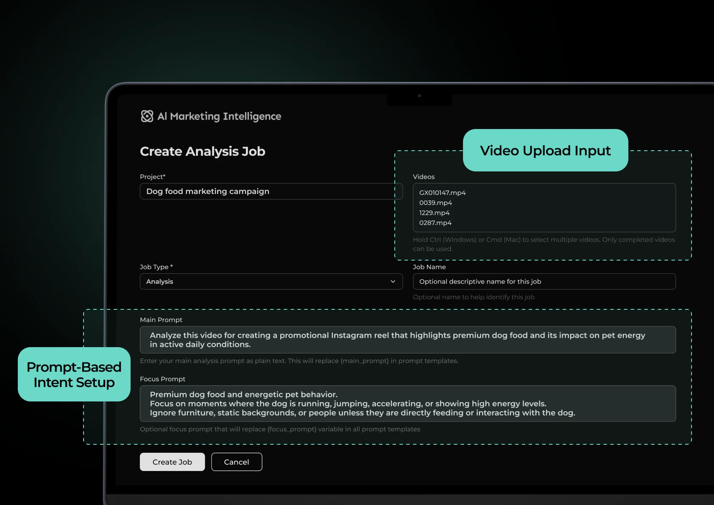Click the Job Name input field
This screenshot has width=714, height=505.
click(x=544, y=281)
